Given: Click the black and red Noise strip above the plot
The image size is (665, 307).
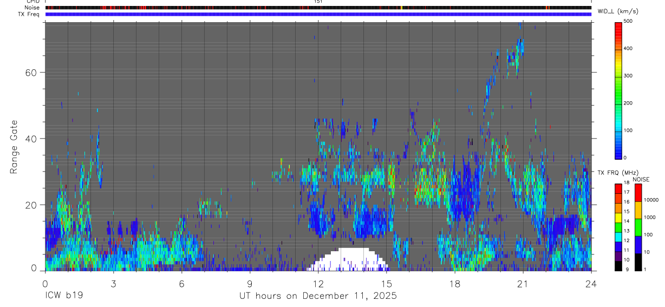Looking at the screenshot, I should coord(318,8).
